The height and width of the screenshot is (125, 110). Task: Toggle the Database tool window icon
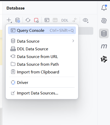pos(104,33)
